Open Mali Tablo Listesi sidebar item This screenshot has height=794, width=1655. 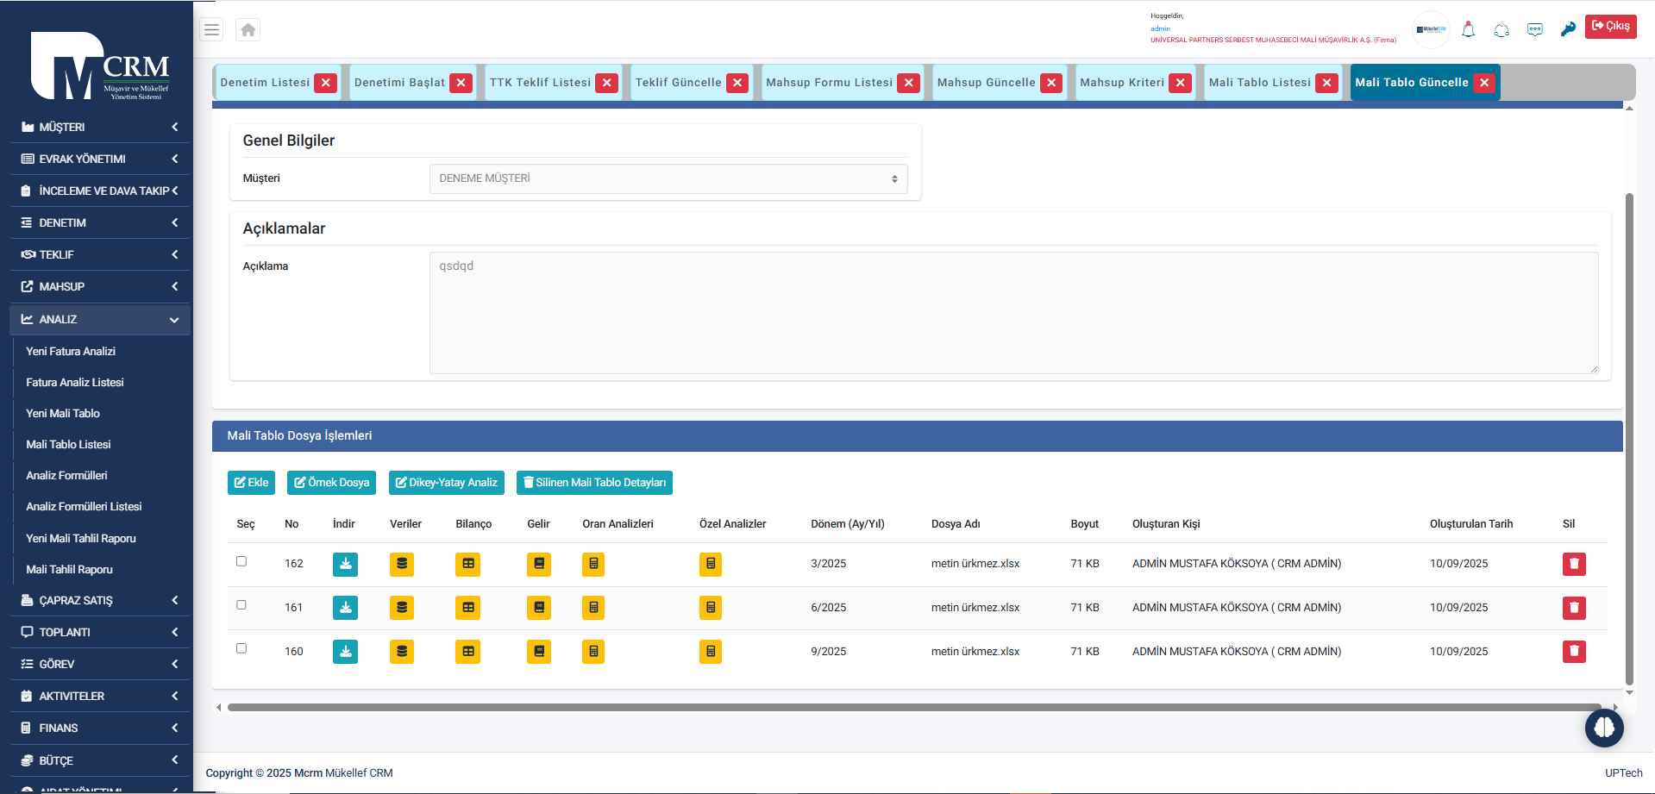coord(68,445)
